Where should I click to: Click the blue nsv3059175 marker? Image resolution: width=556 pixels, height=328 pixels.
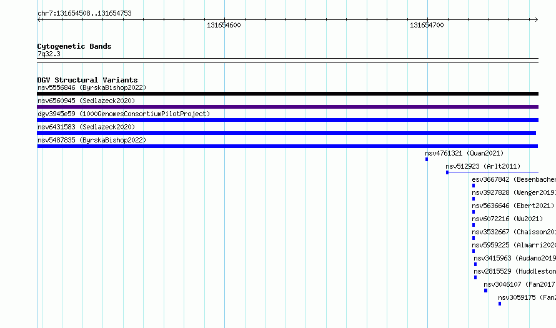pyautogui.click(x=500, y=304)
